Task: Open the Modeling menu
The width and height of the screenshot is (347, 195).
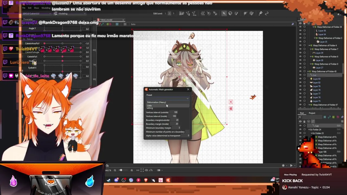Action: 46,8
